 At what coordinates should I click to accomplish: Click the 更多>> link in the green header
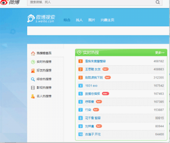(x=160, y=53)
